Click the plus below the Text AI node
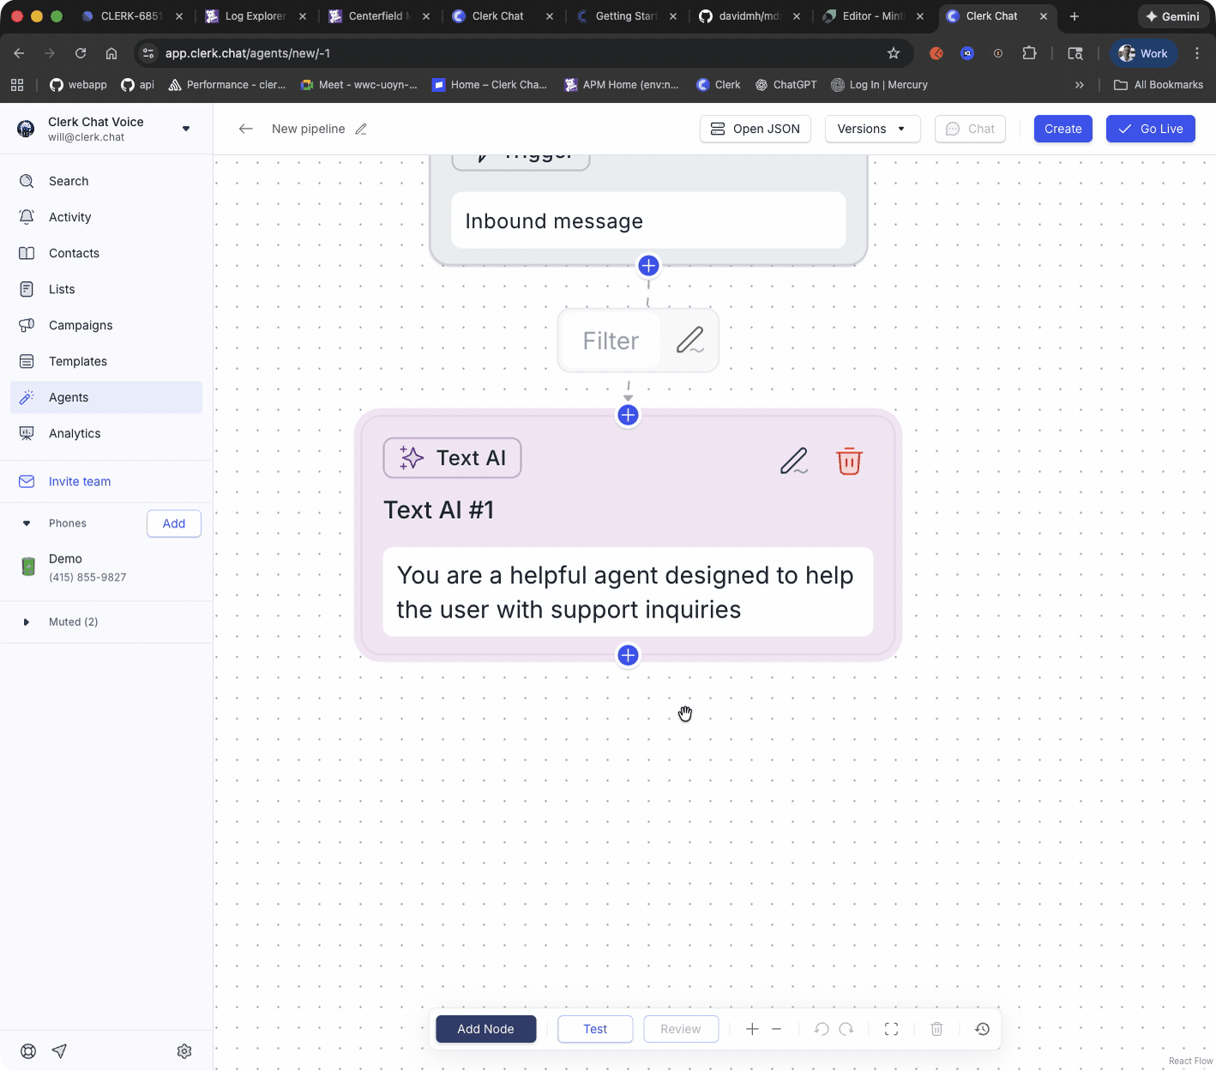Viewport: 1216px width, 1071px height. click(x=628, y=655)
